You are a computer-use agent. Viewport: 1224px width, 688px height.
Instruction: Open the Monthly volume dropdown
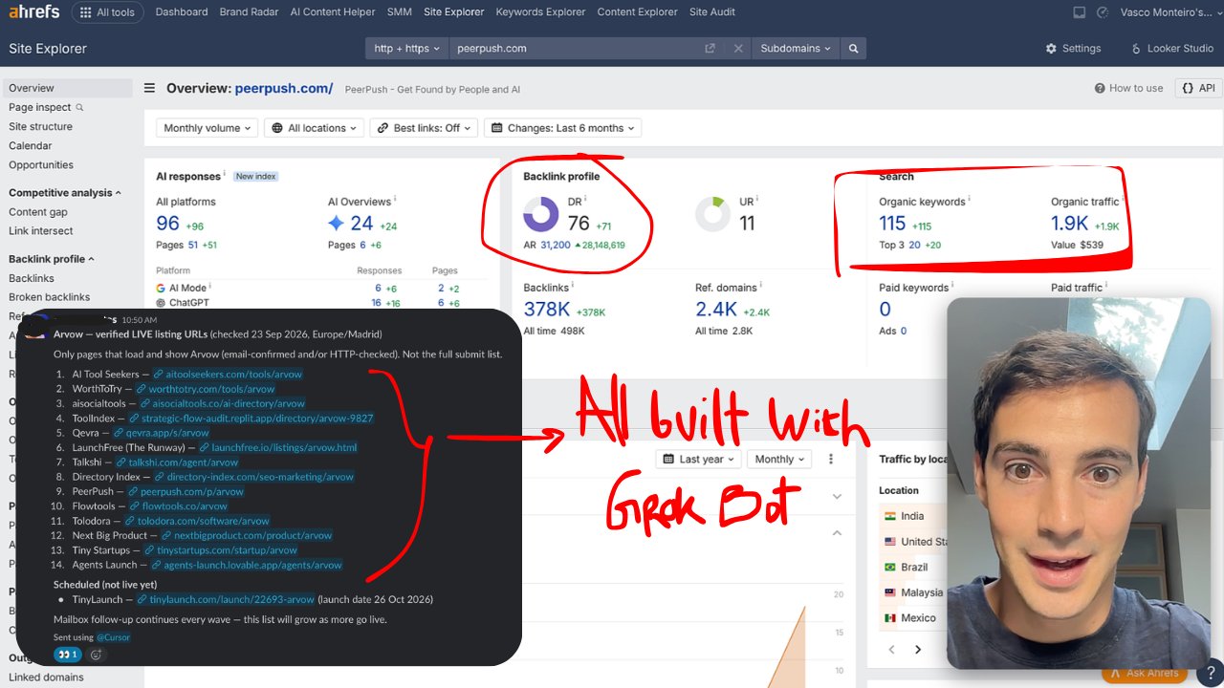(x=208, y=128)
